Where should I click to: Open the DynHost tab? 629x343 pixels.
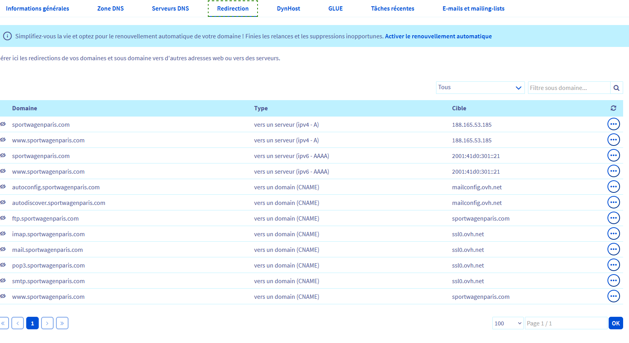[288, 9]
